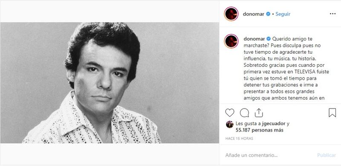Open donomar username in the caption
Screen dimensions: 341x166
coord(254,39)
